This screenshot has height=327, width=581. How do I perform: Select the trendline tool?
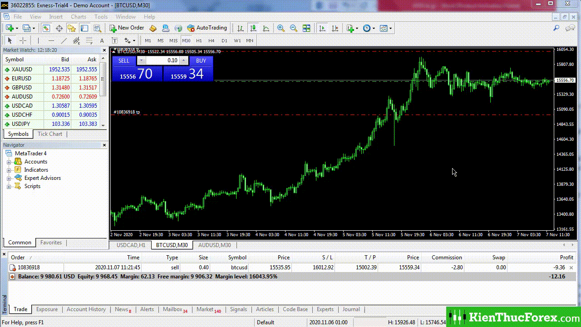point(64,40)
